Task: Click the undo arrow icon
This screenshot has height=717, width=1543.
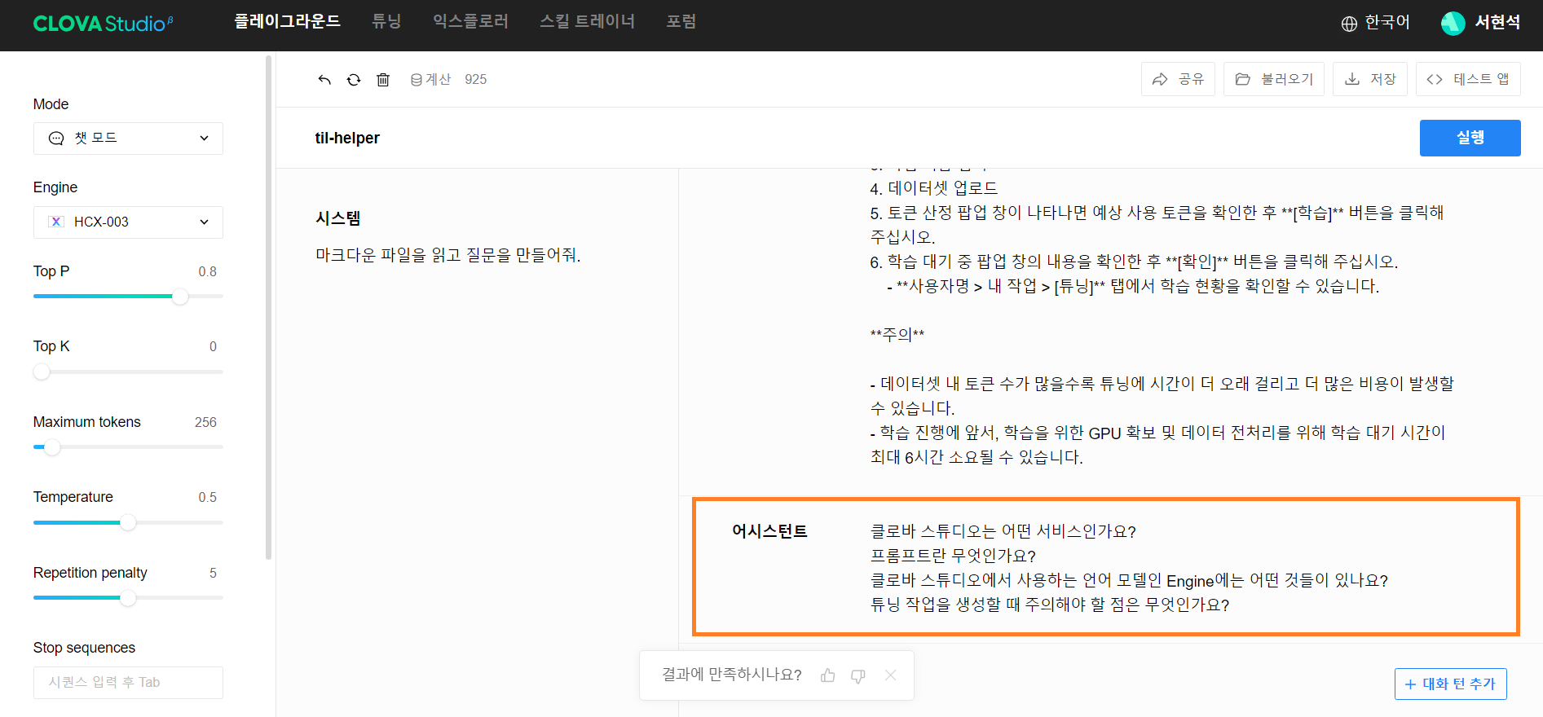Action: tap(324, 79)
